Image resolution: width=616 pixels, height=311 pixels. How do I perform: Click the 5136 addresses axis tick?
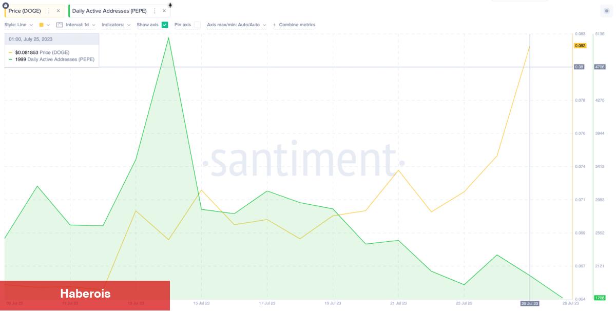point(600,34)
